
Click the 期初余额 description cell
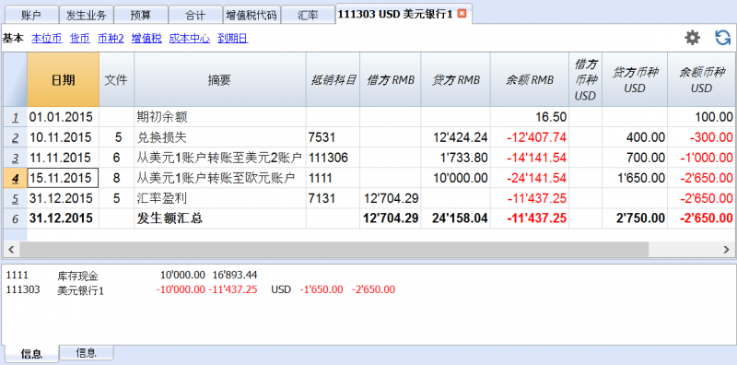click(220, 117)
